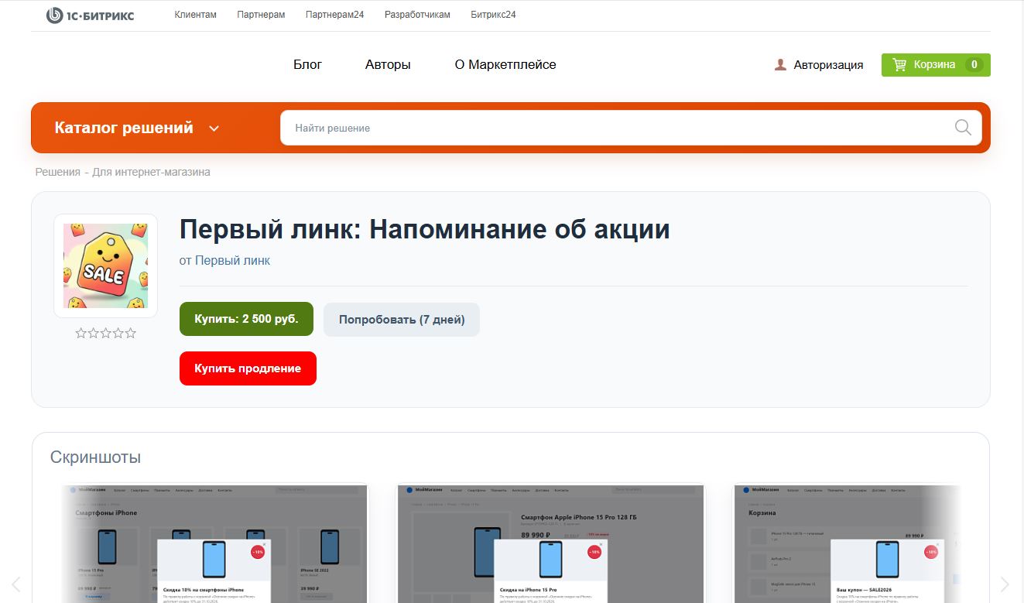This screenshot has height=603, width=1024.
Task: Open the Смартфоны iPhone screenshot thumbnail
Action: coord(216,543)
